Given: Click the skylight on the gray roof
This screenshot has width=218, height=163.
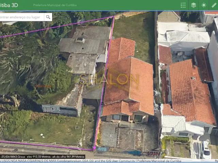Looking at the screenshot, I should click(x=80, y=40).
